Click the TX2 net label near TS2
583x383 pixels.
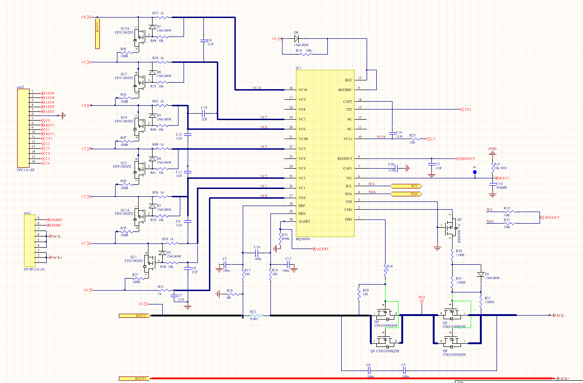coord(468,109)
